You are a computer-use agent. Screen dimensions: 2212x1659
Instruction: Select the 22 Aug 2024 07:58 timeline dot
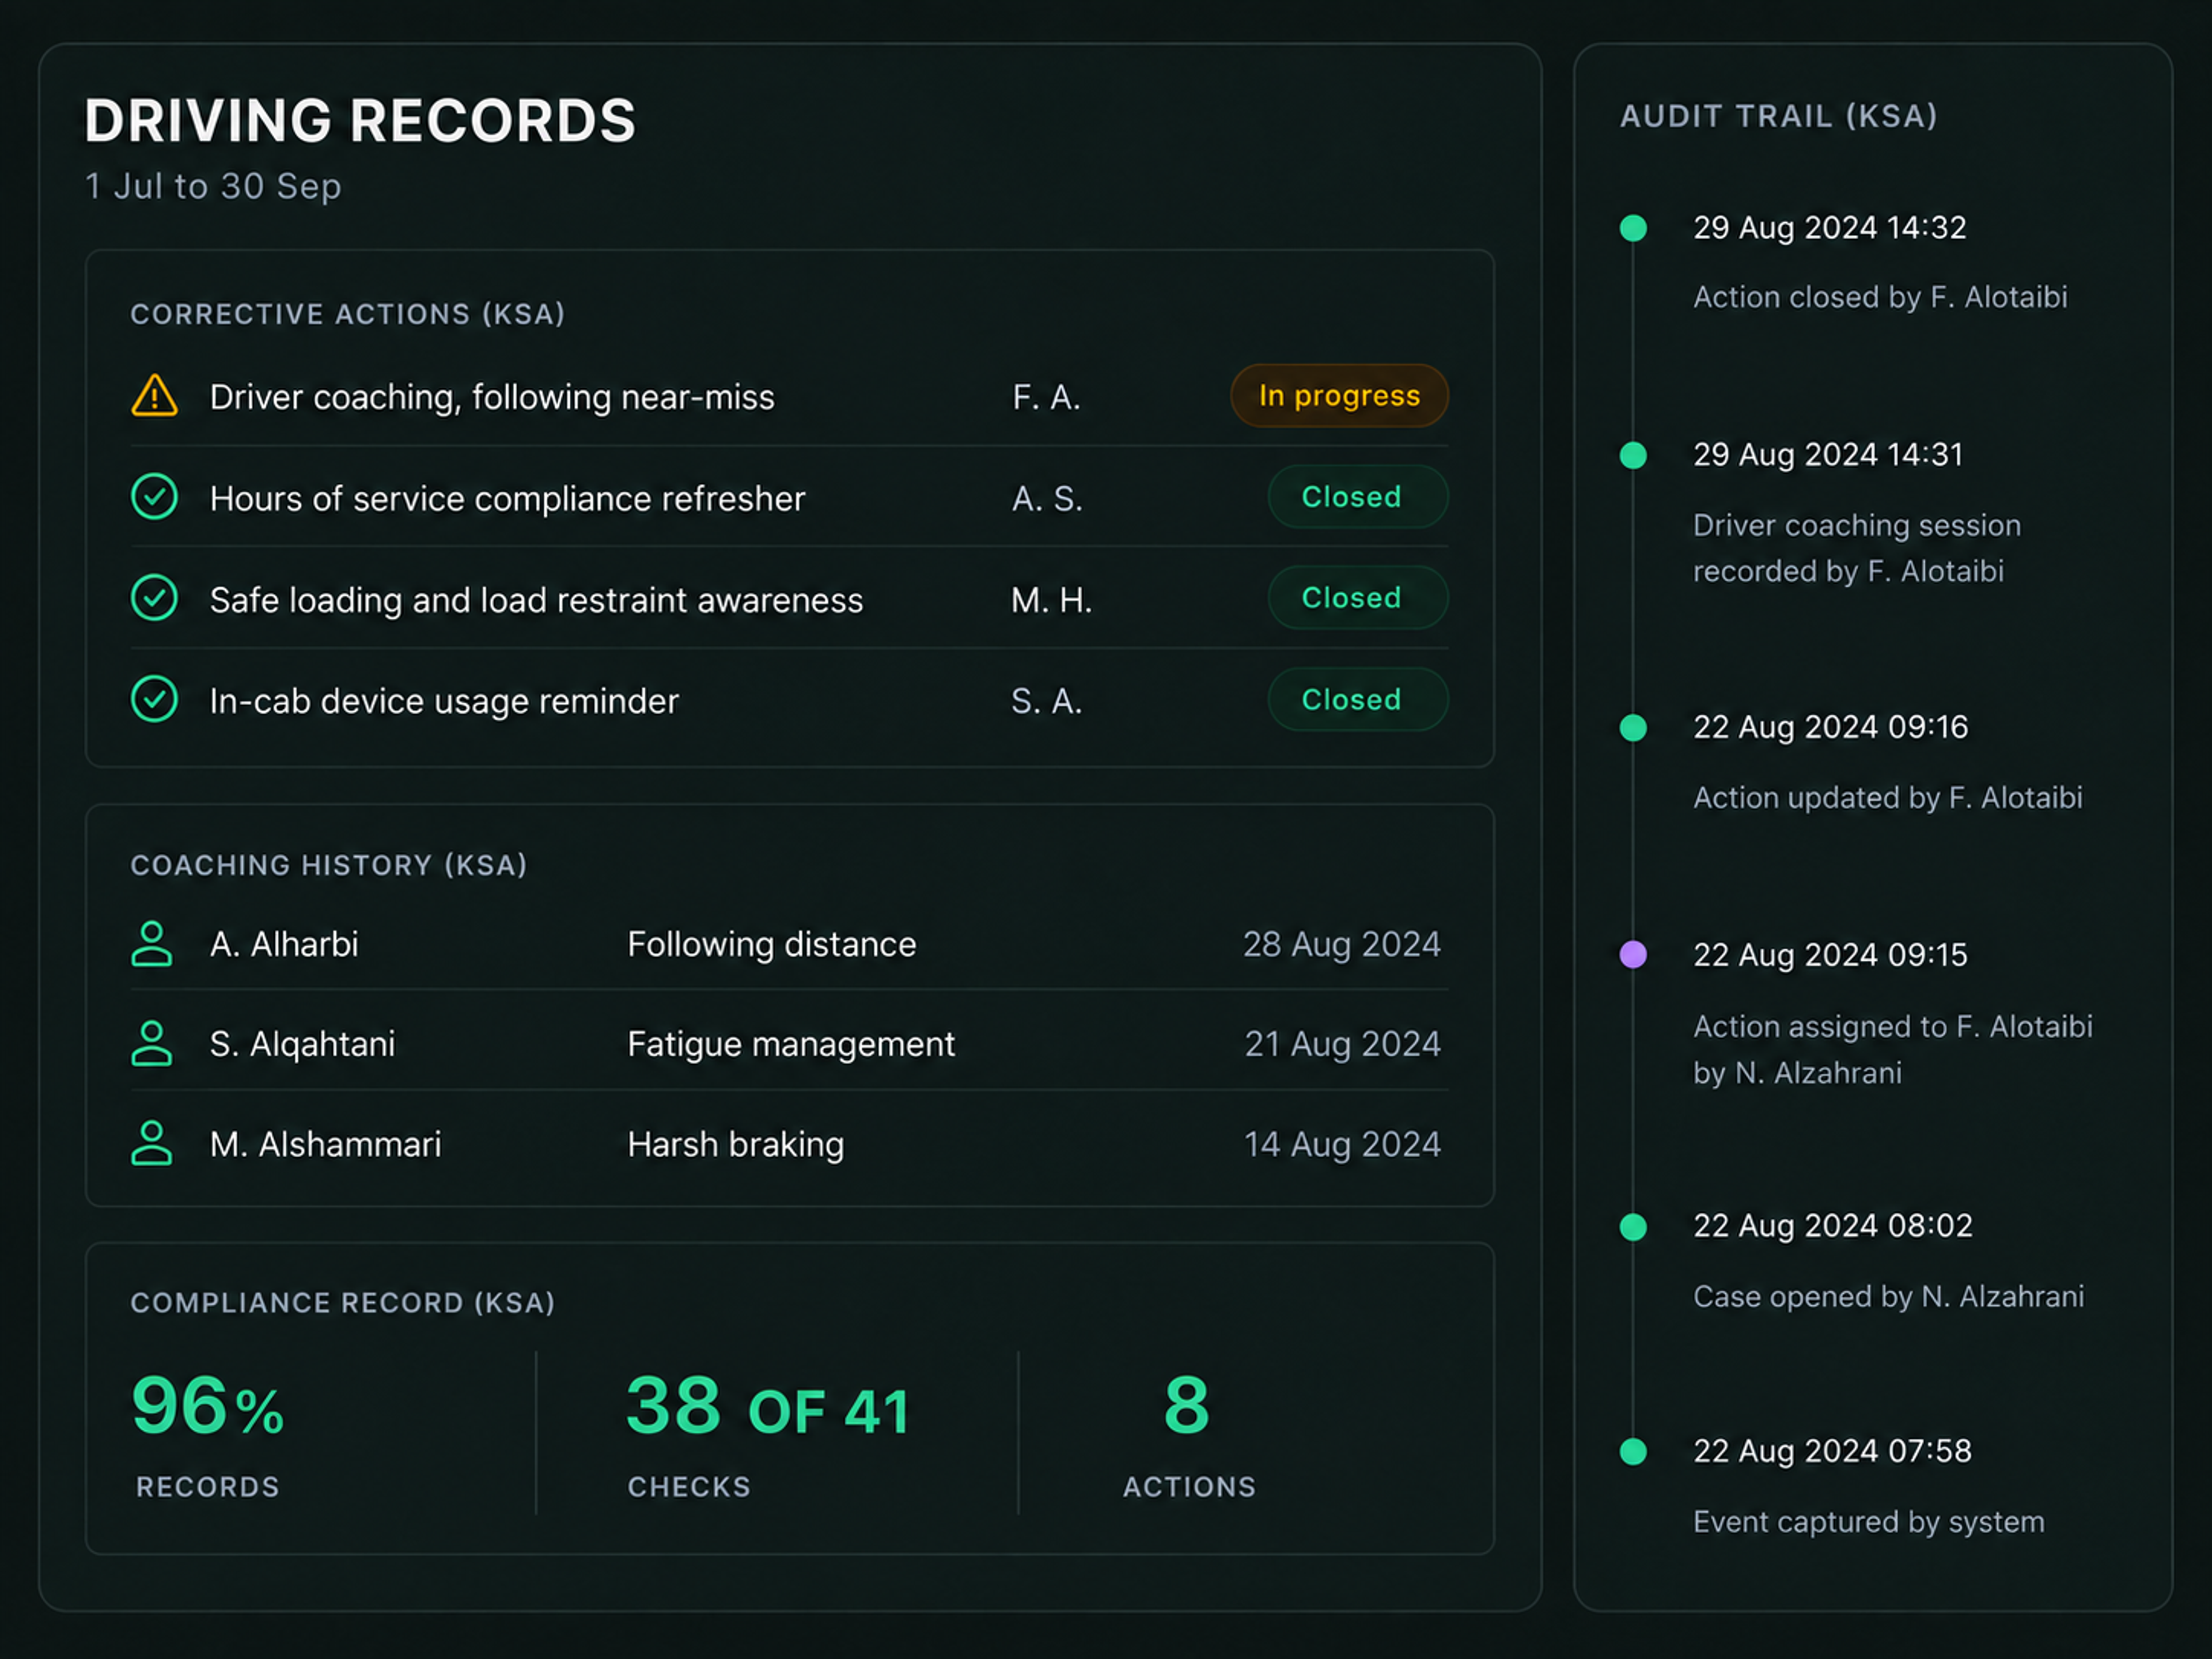click(x=1633, y=1451)
